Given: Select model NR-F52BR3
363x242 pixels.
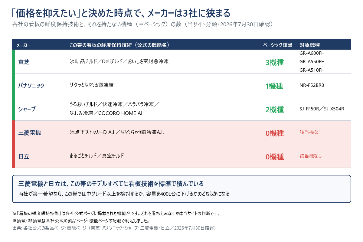Looking at the screenshot, I should (312, 85).
